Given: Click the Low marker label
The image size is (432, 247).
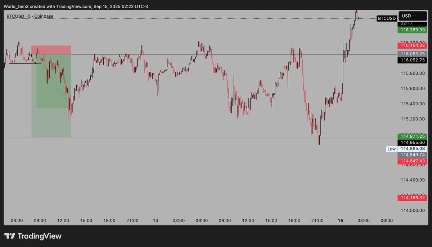Looking at the screenshot, I should click(392, 149).
